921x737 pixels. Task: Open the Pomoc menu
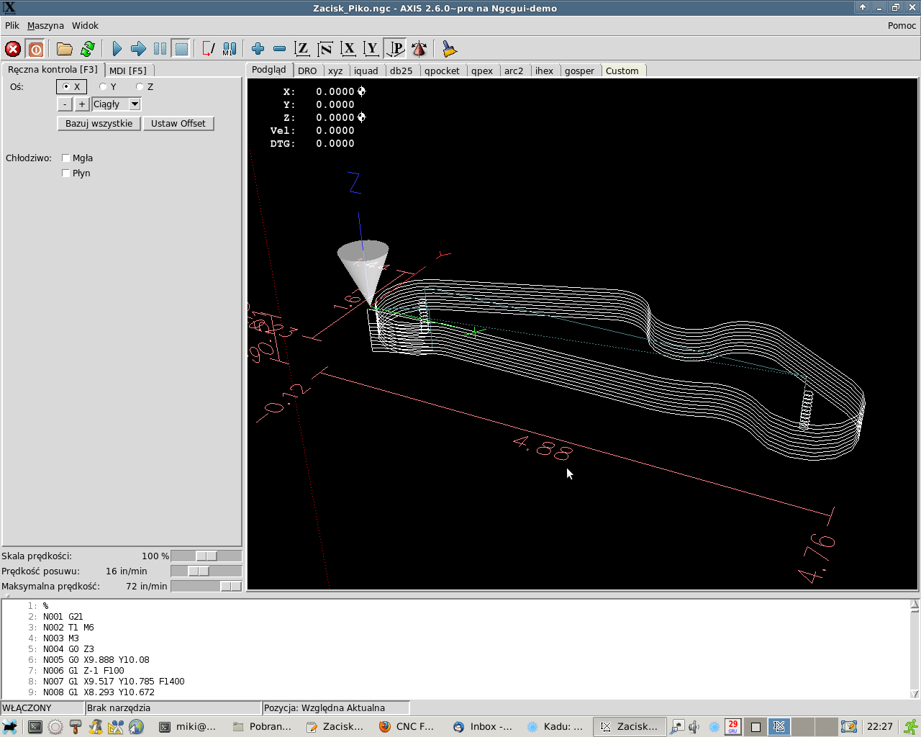click(902, 26)
